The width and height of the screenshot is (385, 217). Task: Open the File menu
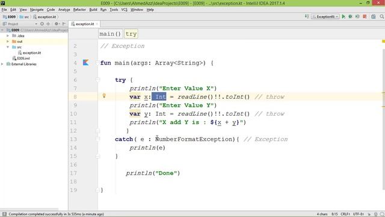click(4, 10)
